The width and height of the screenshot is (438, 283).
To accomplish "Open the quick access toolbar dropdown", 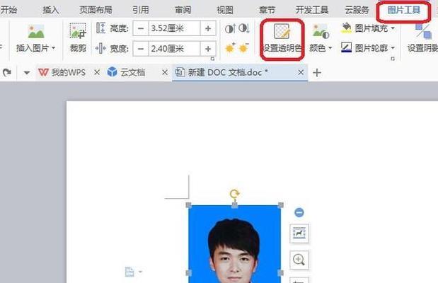I will pyautogui.click(x=27, y=73).
